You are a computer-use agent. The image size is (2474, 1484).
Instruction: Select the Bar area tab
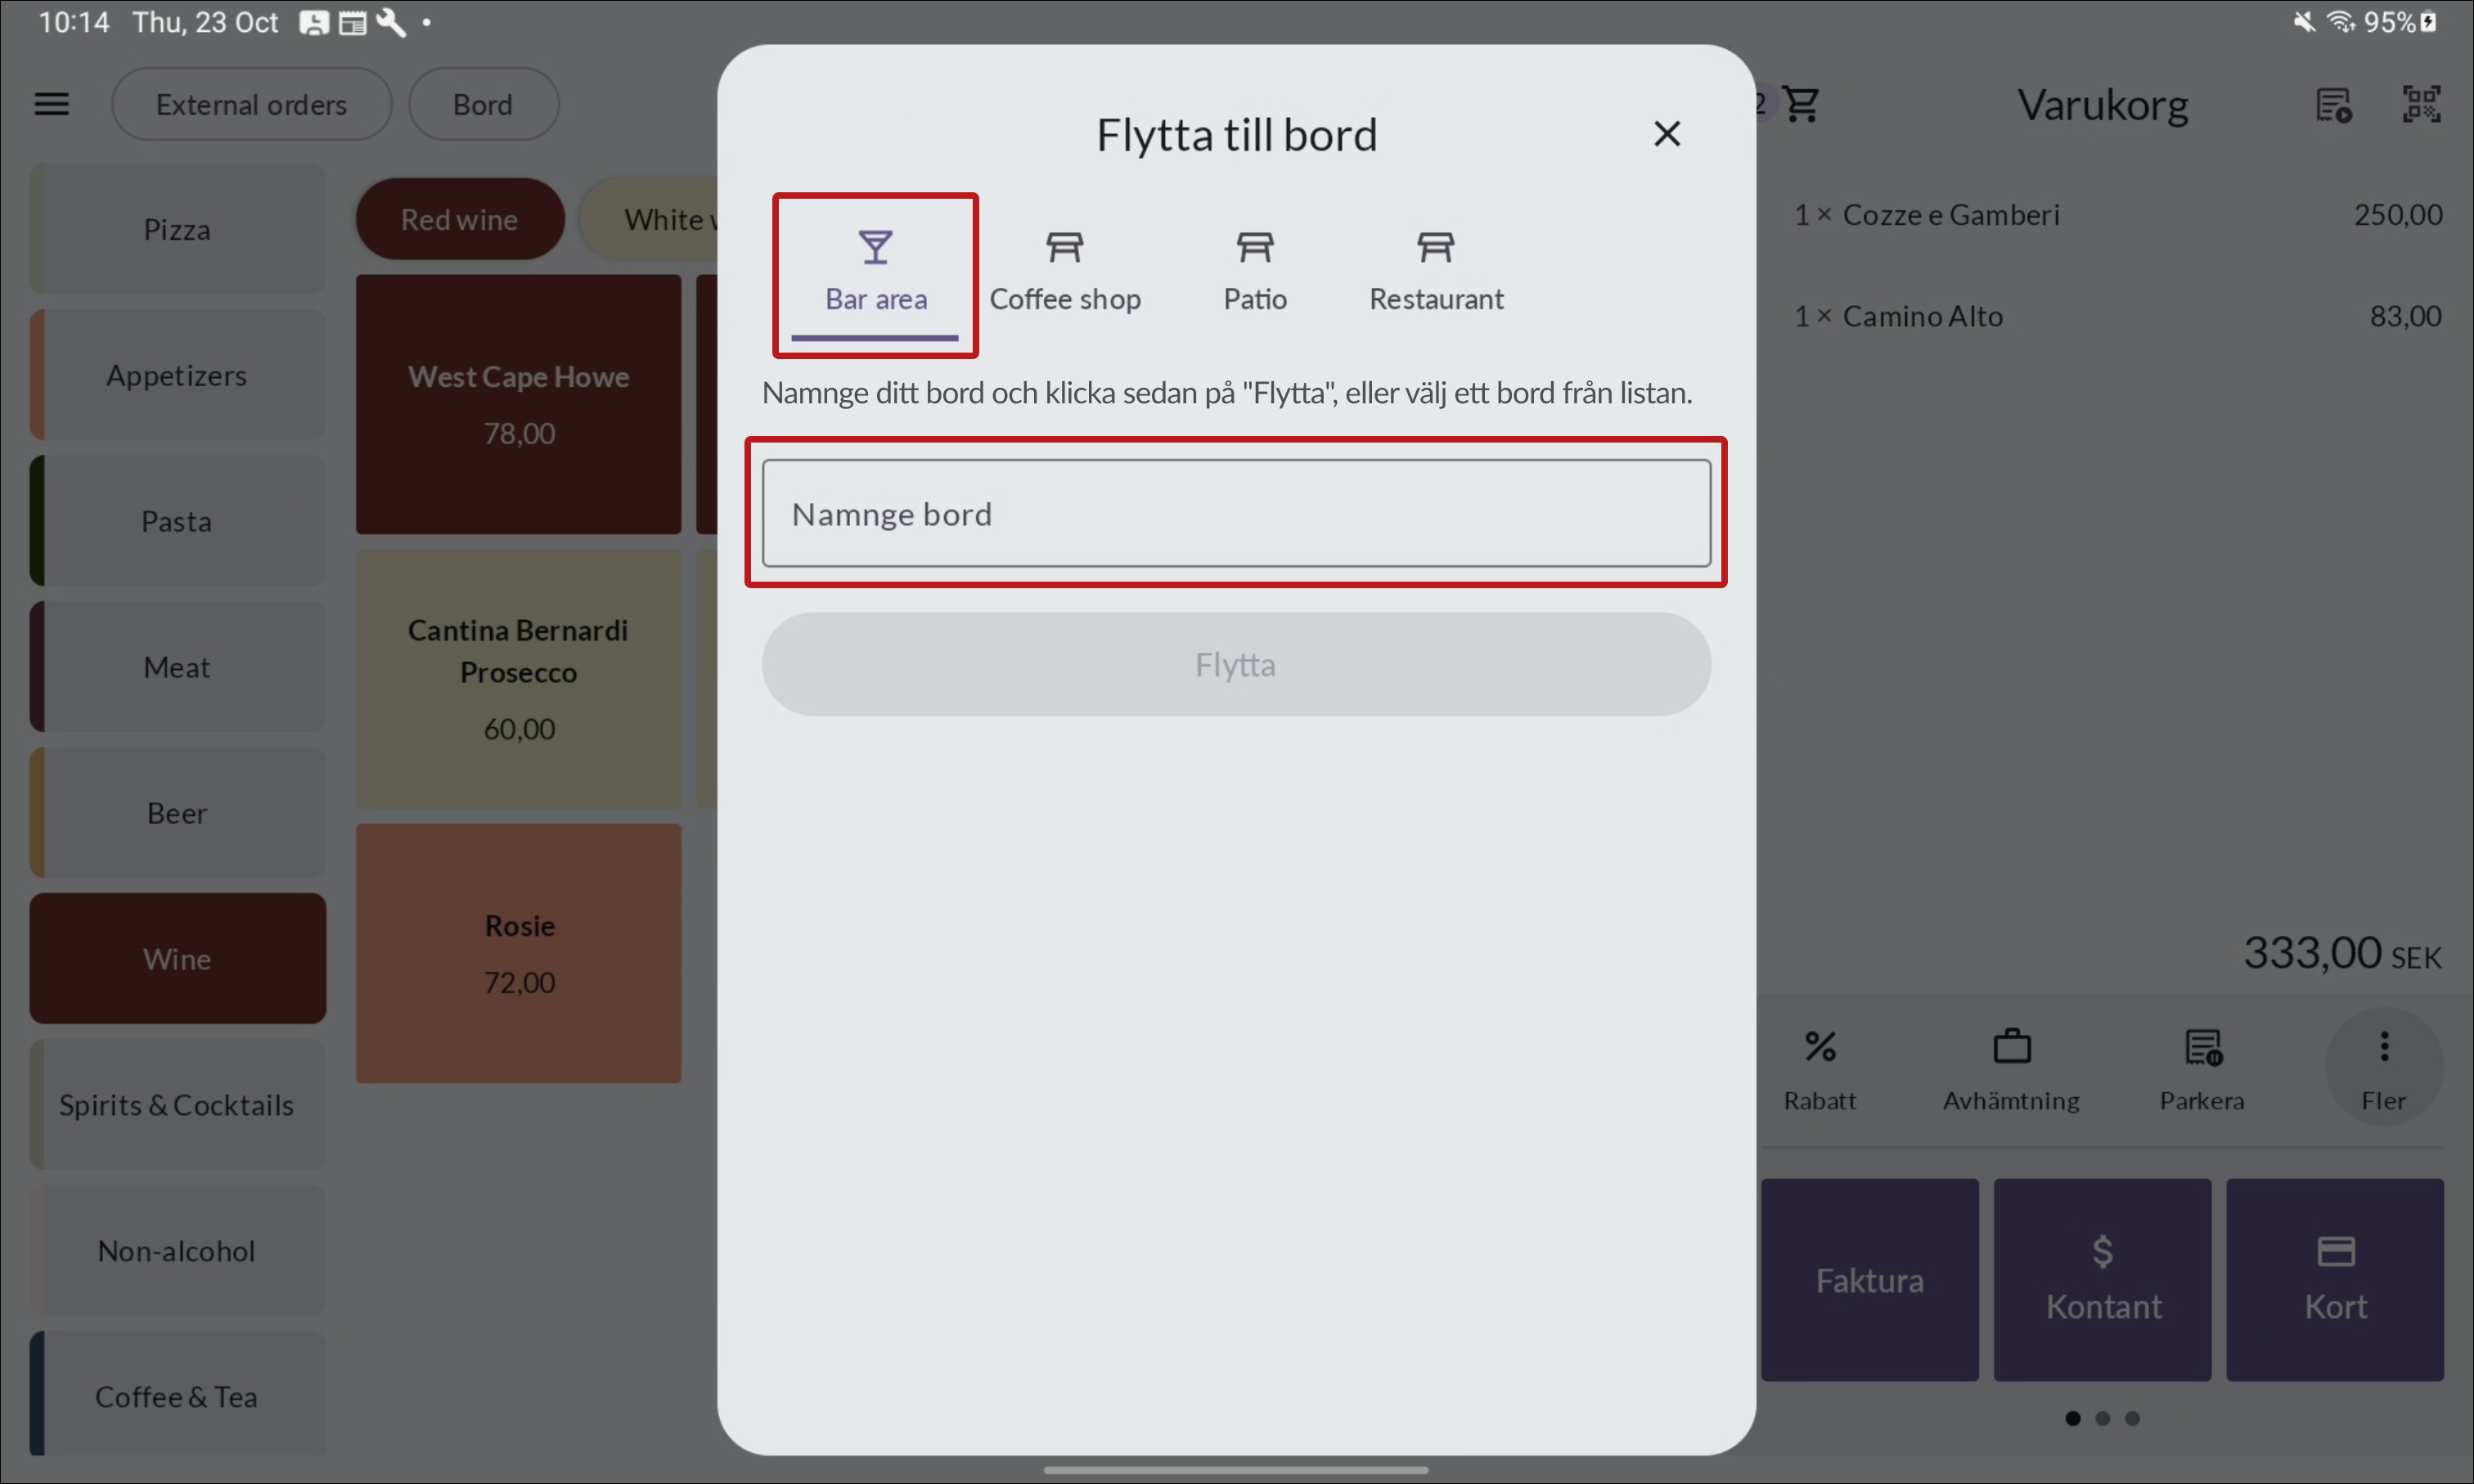(x=875, y=272)
